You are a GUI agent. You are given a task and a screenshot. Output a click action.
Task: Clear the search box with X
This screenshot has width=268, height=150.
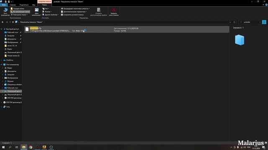tap(260, 22)
